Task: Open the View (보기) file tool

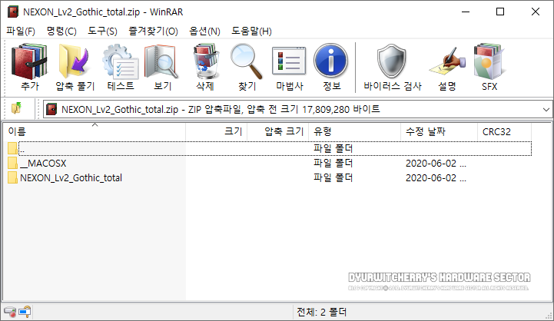Action: click(162, 61)
